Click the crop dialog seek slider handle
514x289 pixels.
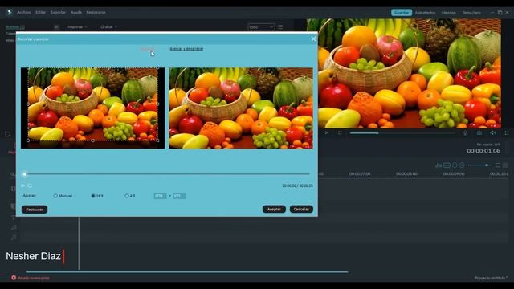[24, 174]
